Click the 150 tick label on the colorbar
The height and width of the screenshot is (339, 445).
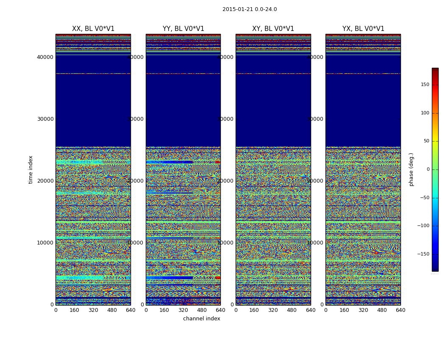(425, 85)
